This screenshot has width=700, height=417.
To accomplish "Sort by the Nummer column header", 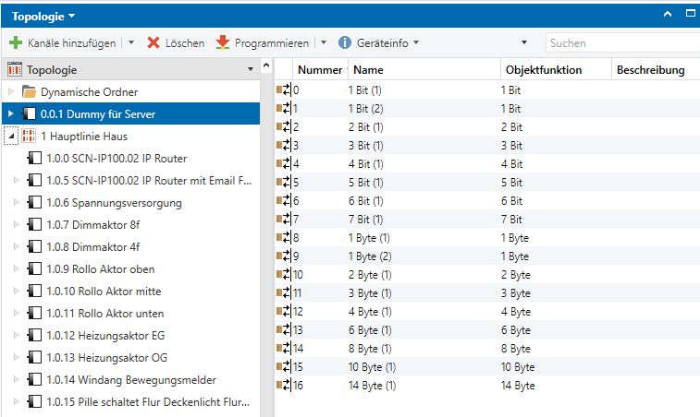I will coord(319,70).
